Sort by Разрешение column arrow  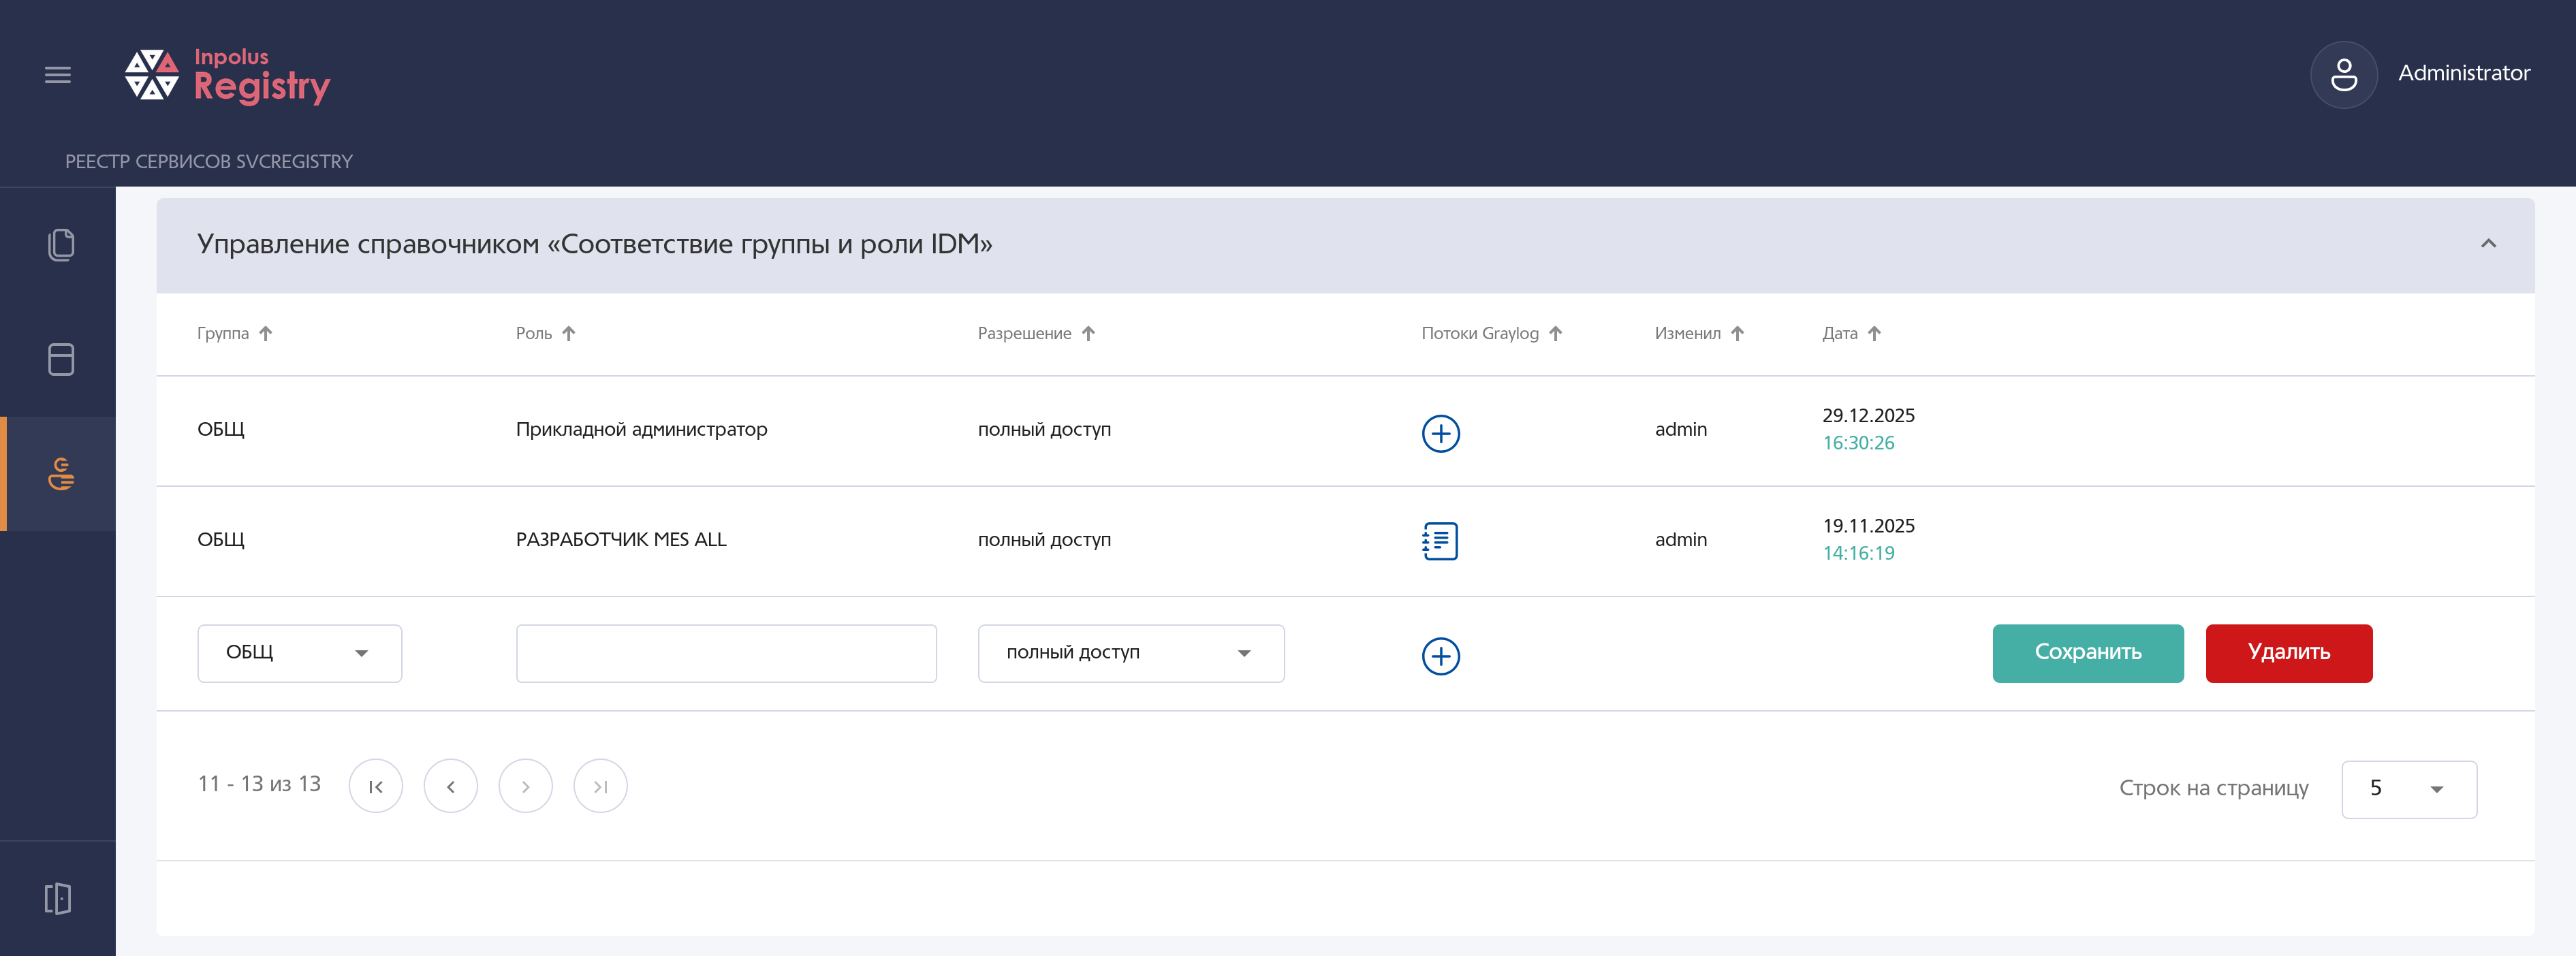coord(1088,334)
